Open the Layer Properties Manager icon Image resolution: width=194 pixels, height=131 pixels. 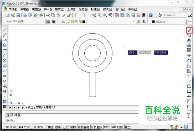point(63,22)
